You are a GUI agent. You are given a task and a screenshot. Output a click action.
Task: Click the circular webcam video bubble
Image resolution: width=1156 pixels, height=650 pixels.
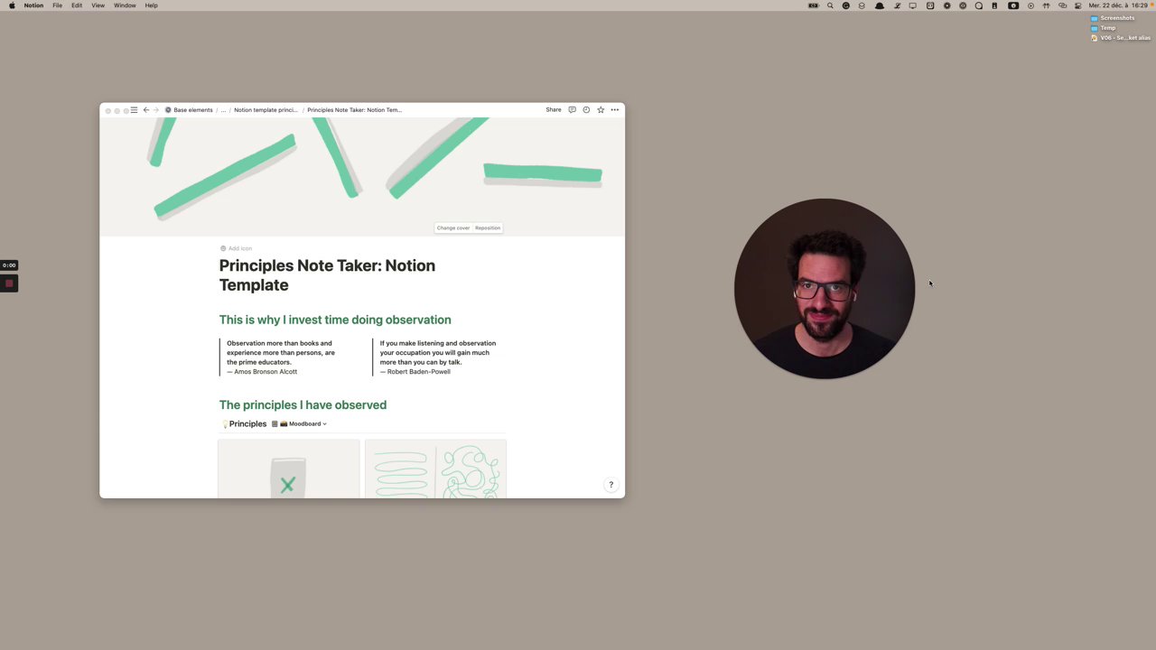click(x=825, y=289)
